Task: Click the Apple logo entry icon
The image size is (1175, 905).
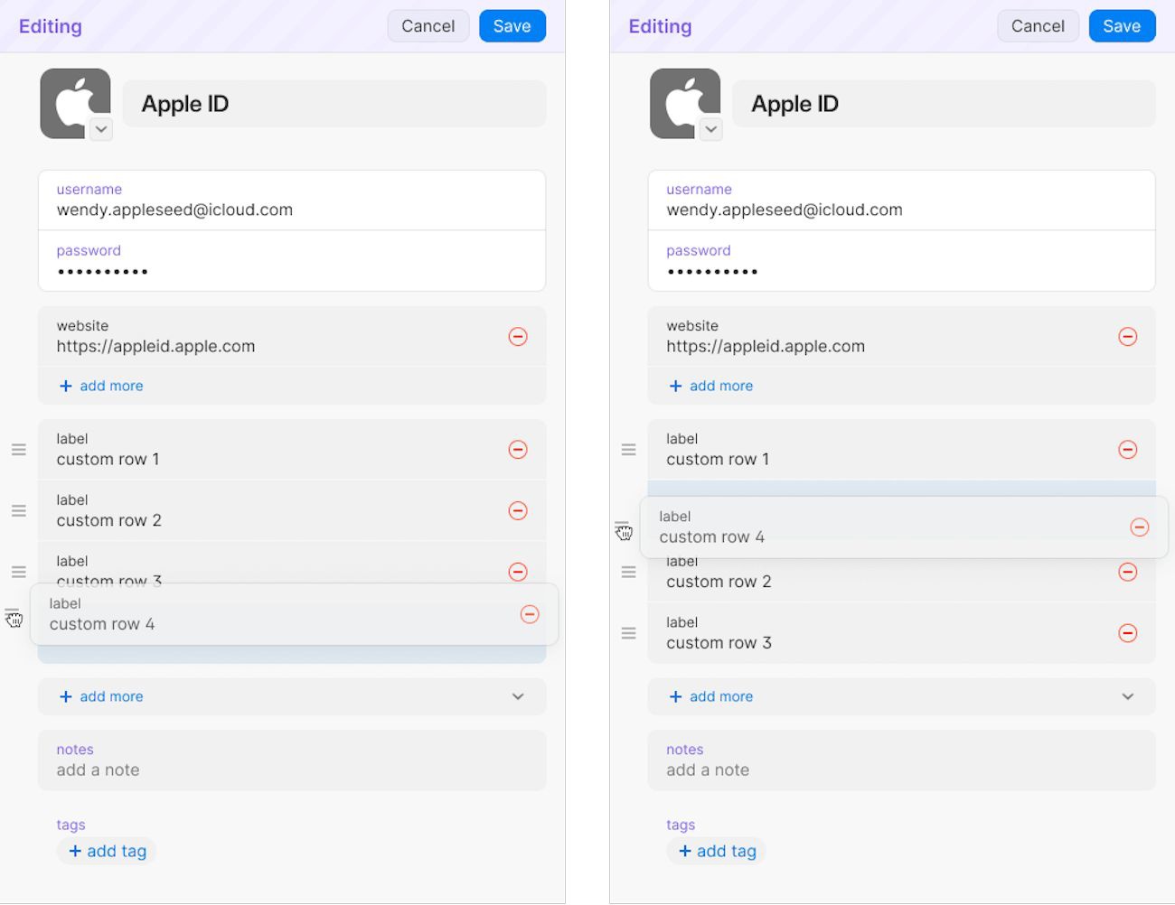Action: [75, 102]
